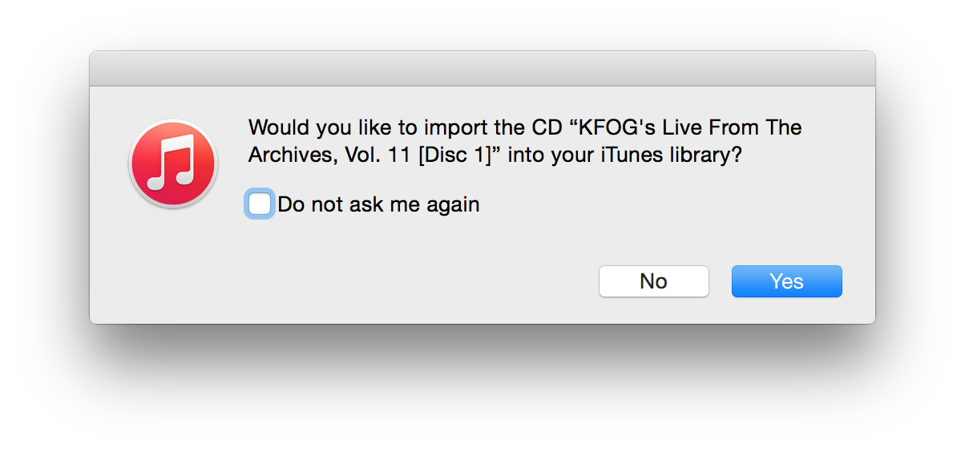
Task: Tick the focused blue-outlined checkbox
Action: pos(260,204)
